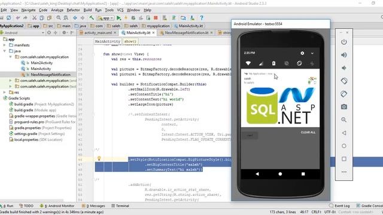Click the Find magnifier icon
383x215 pixels.
pos(59,18)
